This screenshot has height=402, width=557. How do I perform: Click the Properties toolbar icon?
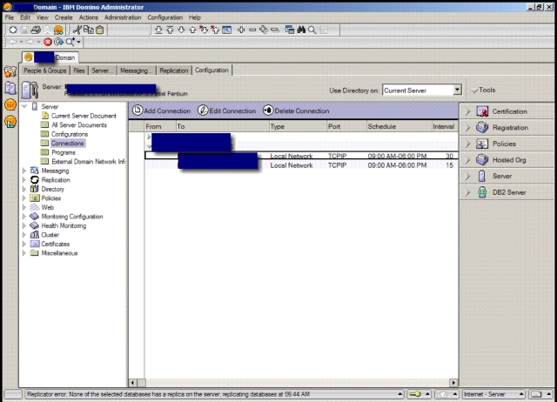coord(13,30)
